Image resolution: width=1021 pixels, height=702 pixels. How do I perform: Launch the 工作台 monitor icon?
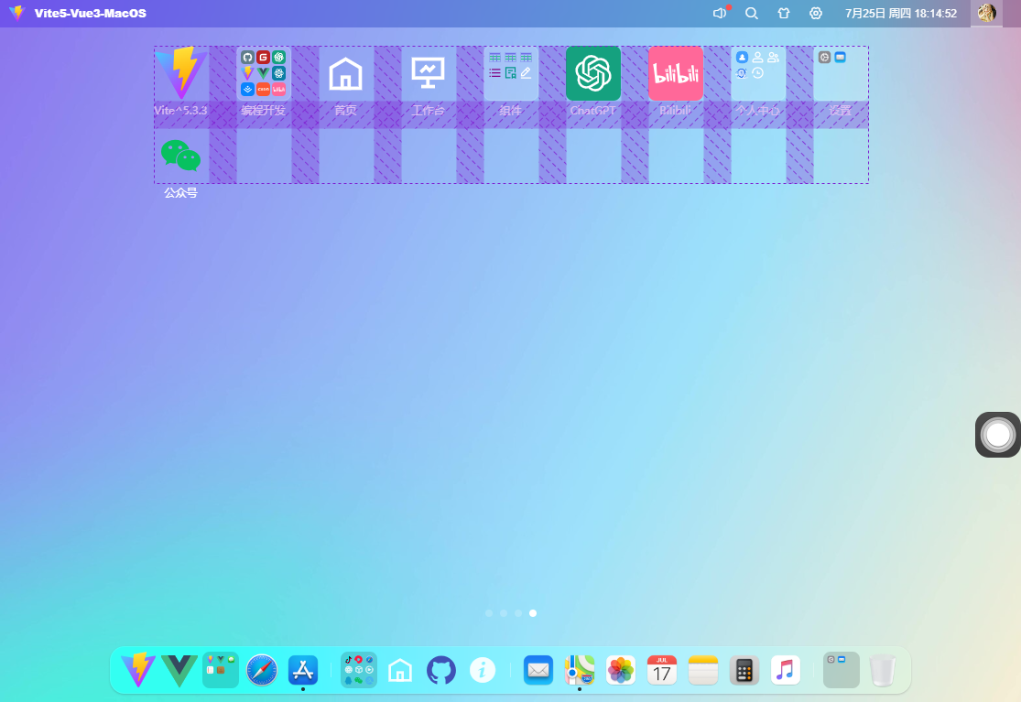[x=429, y=73]
